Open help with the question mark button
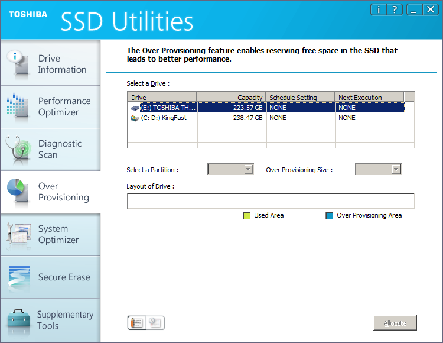The image size is (443, 343). (394, 9)
